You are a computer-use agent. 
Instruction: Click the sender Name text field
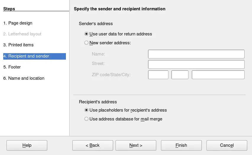coord(196,54)
